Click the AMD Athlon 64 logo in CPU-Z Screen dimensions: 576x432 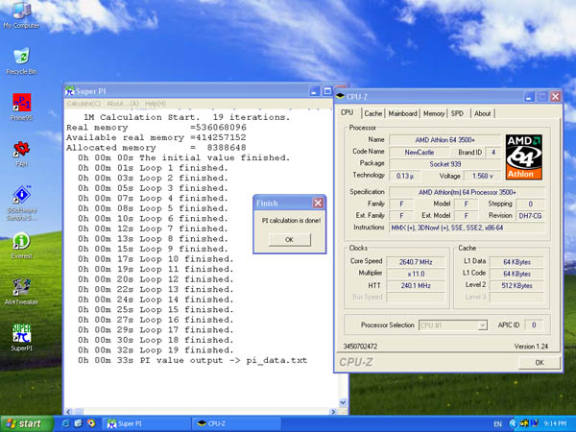pyautogui.click(x=523, y=156)
